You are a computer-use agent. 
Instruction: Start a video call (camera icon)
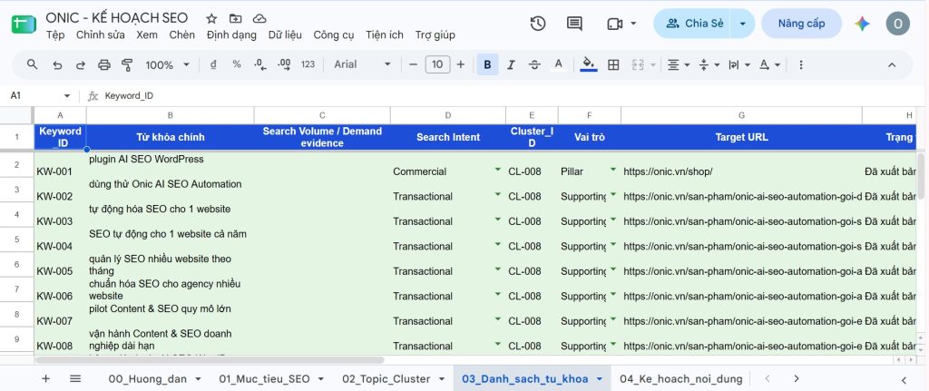click(614, 24)
